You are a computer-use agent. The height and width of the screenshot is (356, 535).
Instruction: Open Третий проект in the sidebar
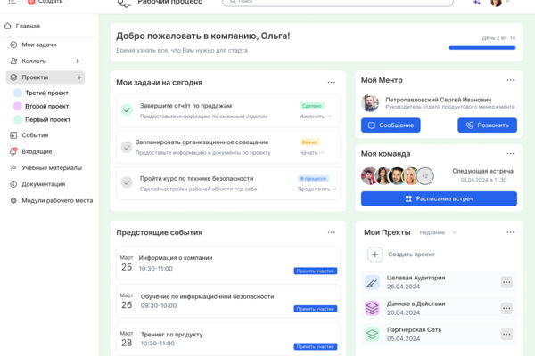46,93
